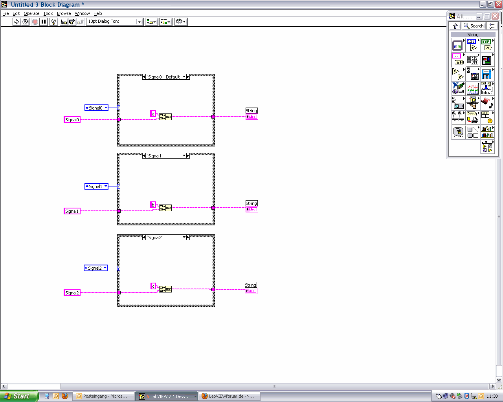
Task: Click the Abort Execution stop button
Action: tap(35, 22)
